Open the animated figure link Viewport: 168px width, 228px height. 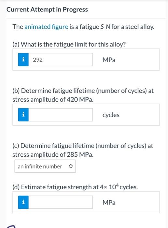tap(46, 27)
